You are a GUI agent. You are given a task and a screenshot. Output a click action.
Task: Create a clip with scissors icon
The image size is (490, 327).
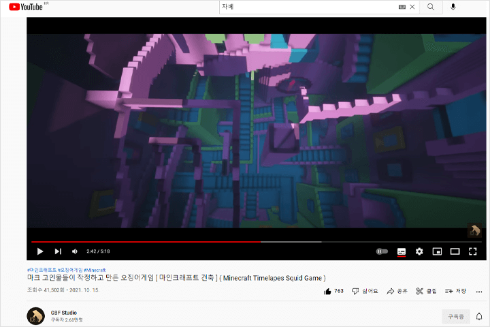pyautogui.click(x=426, y=292)
